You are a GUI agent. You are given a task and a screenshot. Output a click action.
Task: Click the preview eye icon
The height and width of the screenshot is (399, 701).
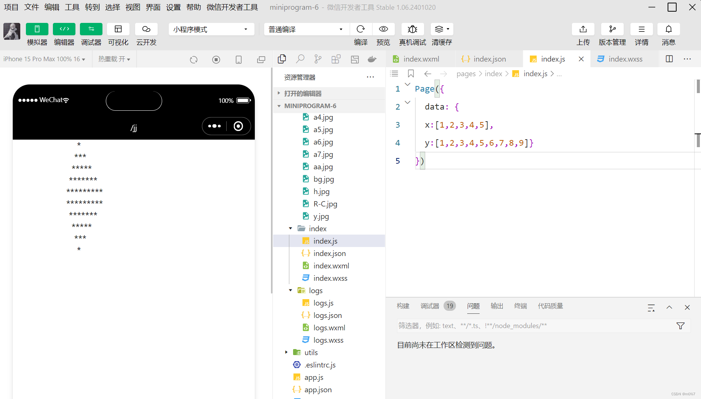click(383, 29)
